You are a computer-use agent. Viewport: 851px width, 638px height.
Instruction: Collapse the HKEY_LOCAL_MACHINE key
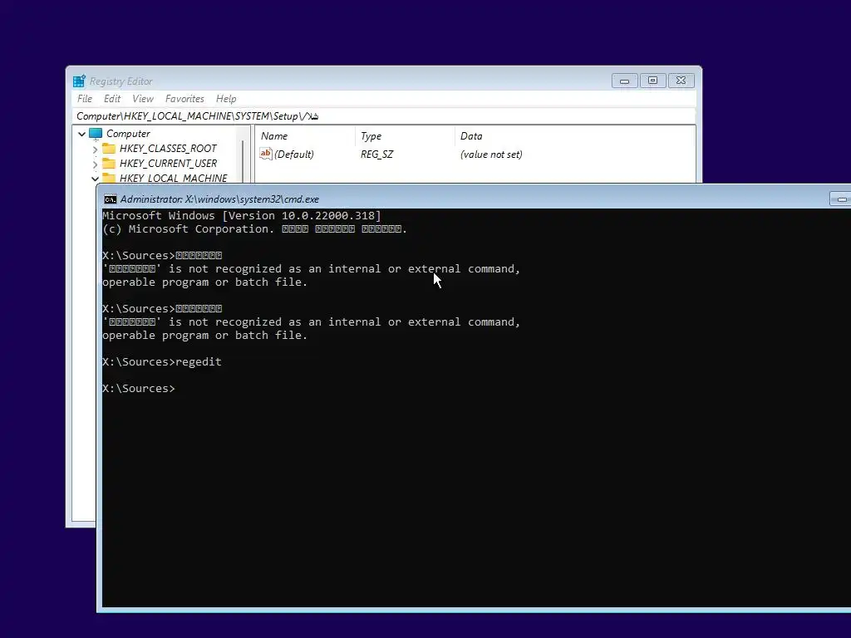coord(95,178)
